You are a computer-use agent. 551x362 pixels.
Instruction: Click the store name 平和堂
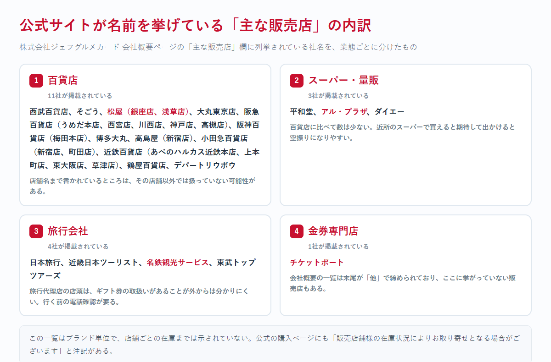click(302, 111)
